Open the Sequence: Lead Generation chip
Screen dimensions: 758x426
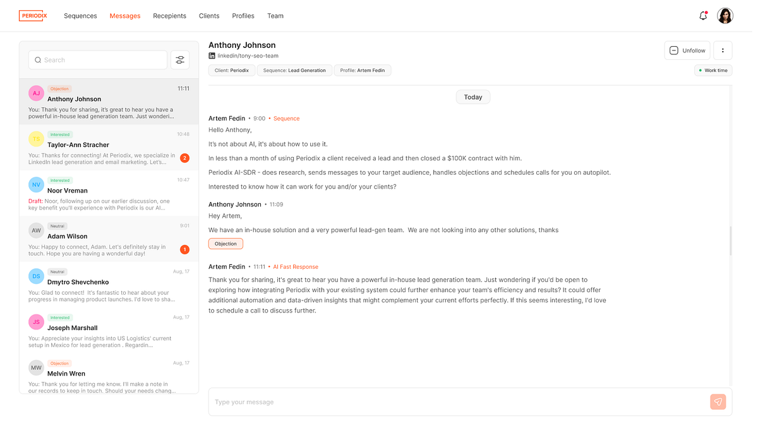tap(294, 70)
